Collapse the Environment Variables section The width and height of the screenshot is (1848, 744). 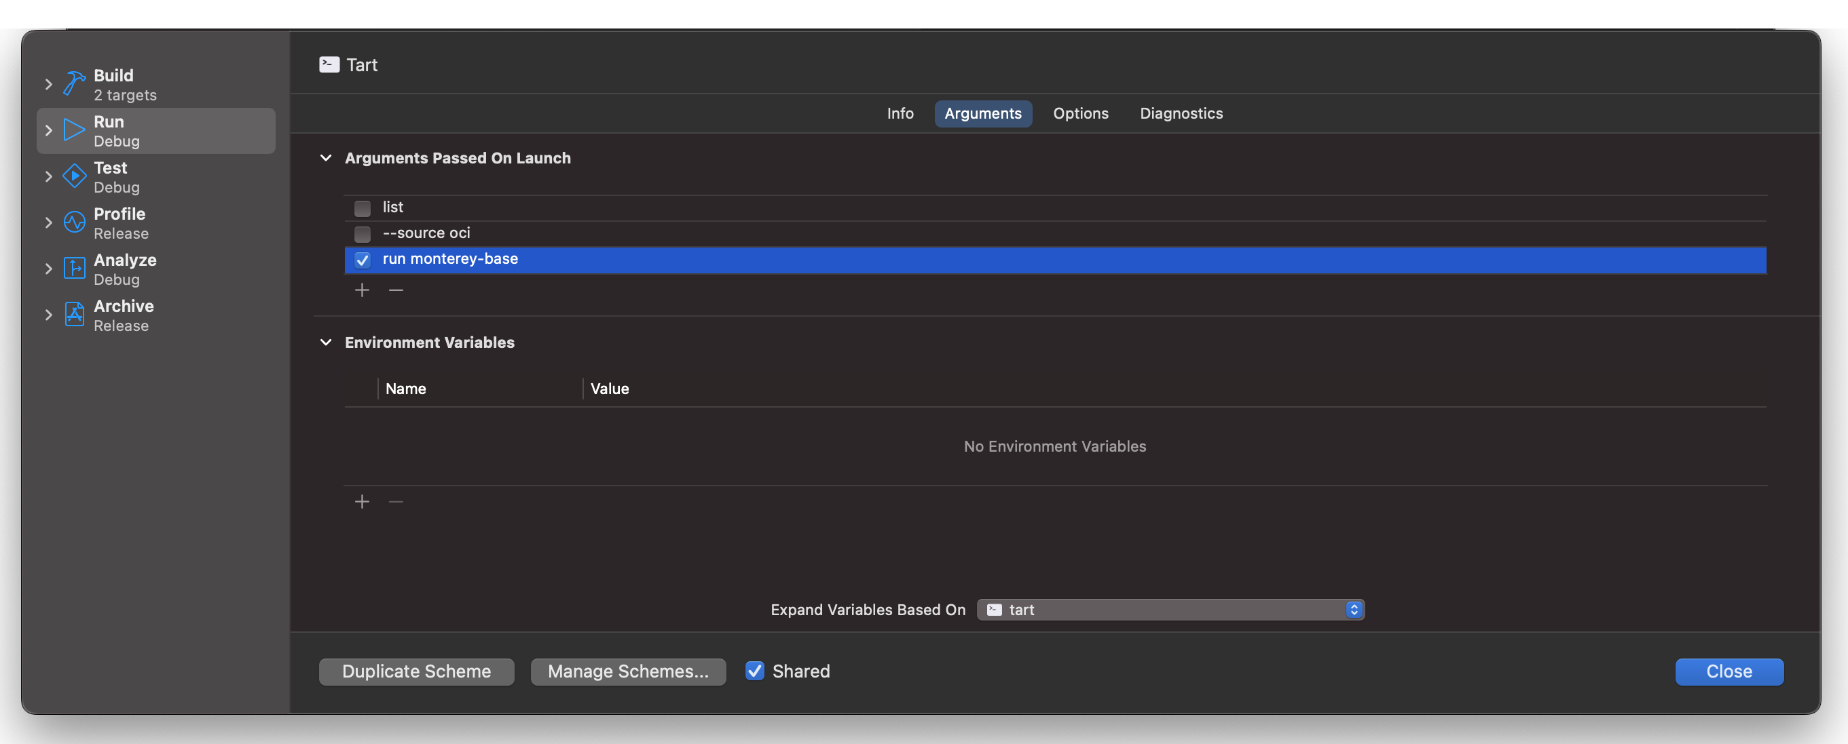click(327, 342)
